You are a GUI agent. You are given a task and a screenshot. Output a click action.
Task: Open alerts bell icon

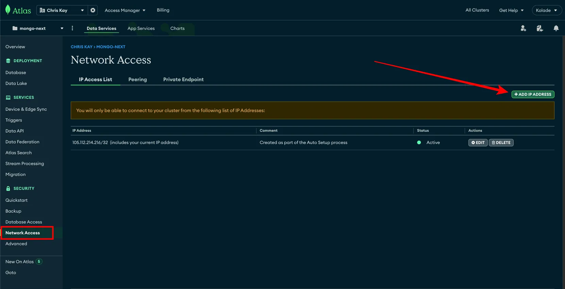pyautogui.click(x=556, y=28)
